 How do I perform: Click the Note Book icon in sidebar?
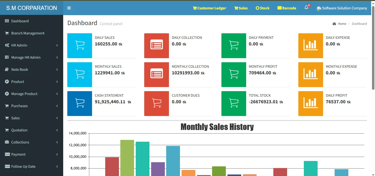7,69
